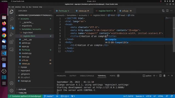The height and width of the screenshot is (98, 175).
Task: Open the DEBUG CONSOLE panel tab
Action: (87, 76)
